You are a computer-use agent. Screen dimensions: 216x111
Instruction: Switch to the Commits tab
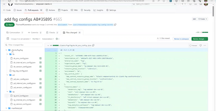coord(35,33)
